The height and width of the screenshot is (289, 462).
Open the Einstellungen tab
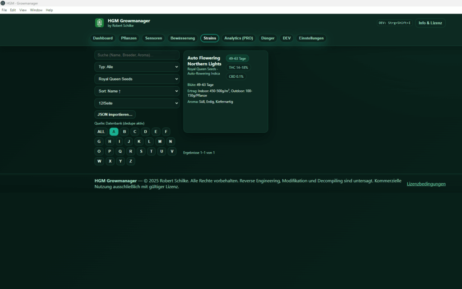click(x=311, y=38)
